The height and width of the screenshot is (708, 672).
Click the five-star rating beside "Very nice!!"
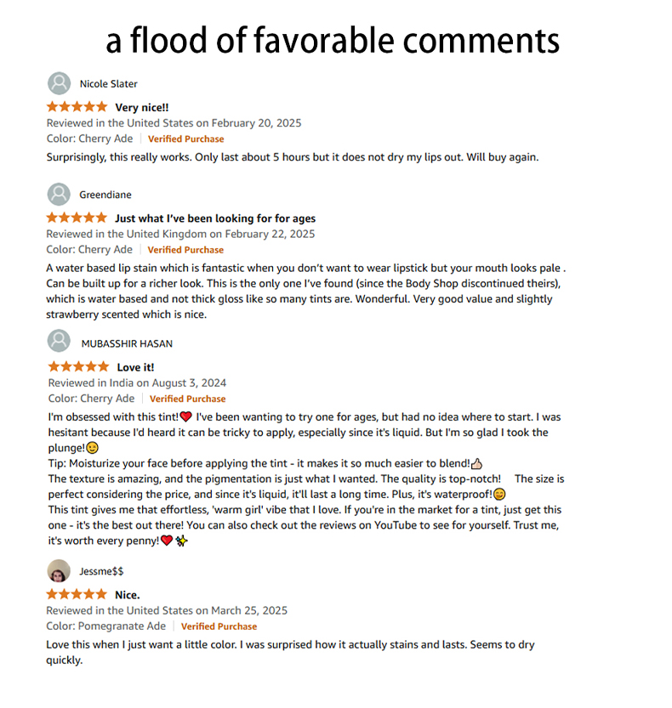tap(77, 107)
